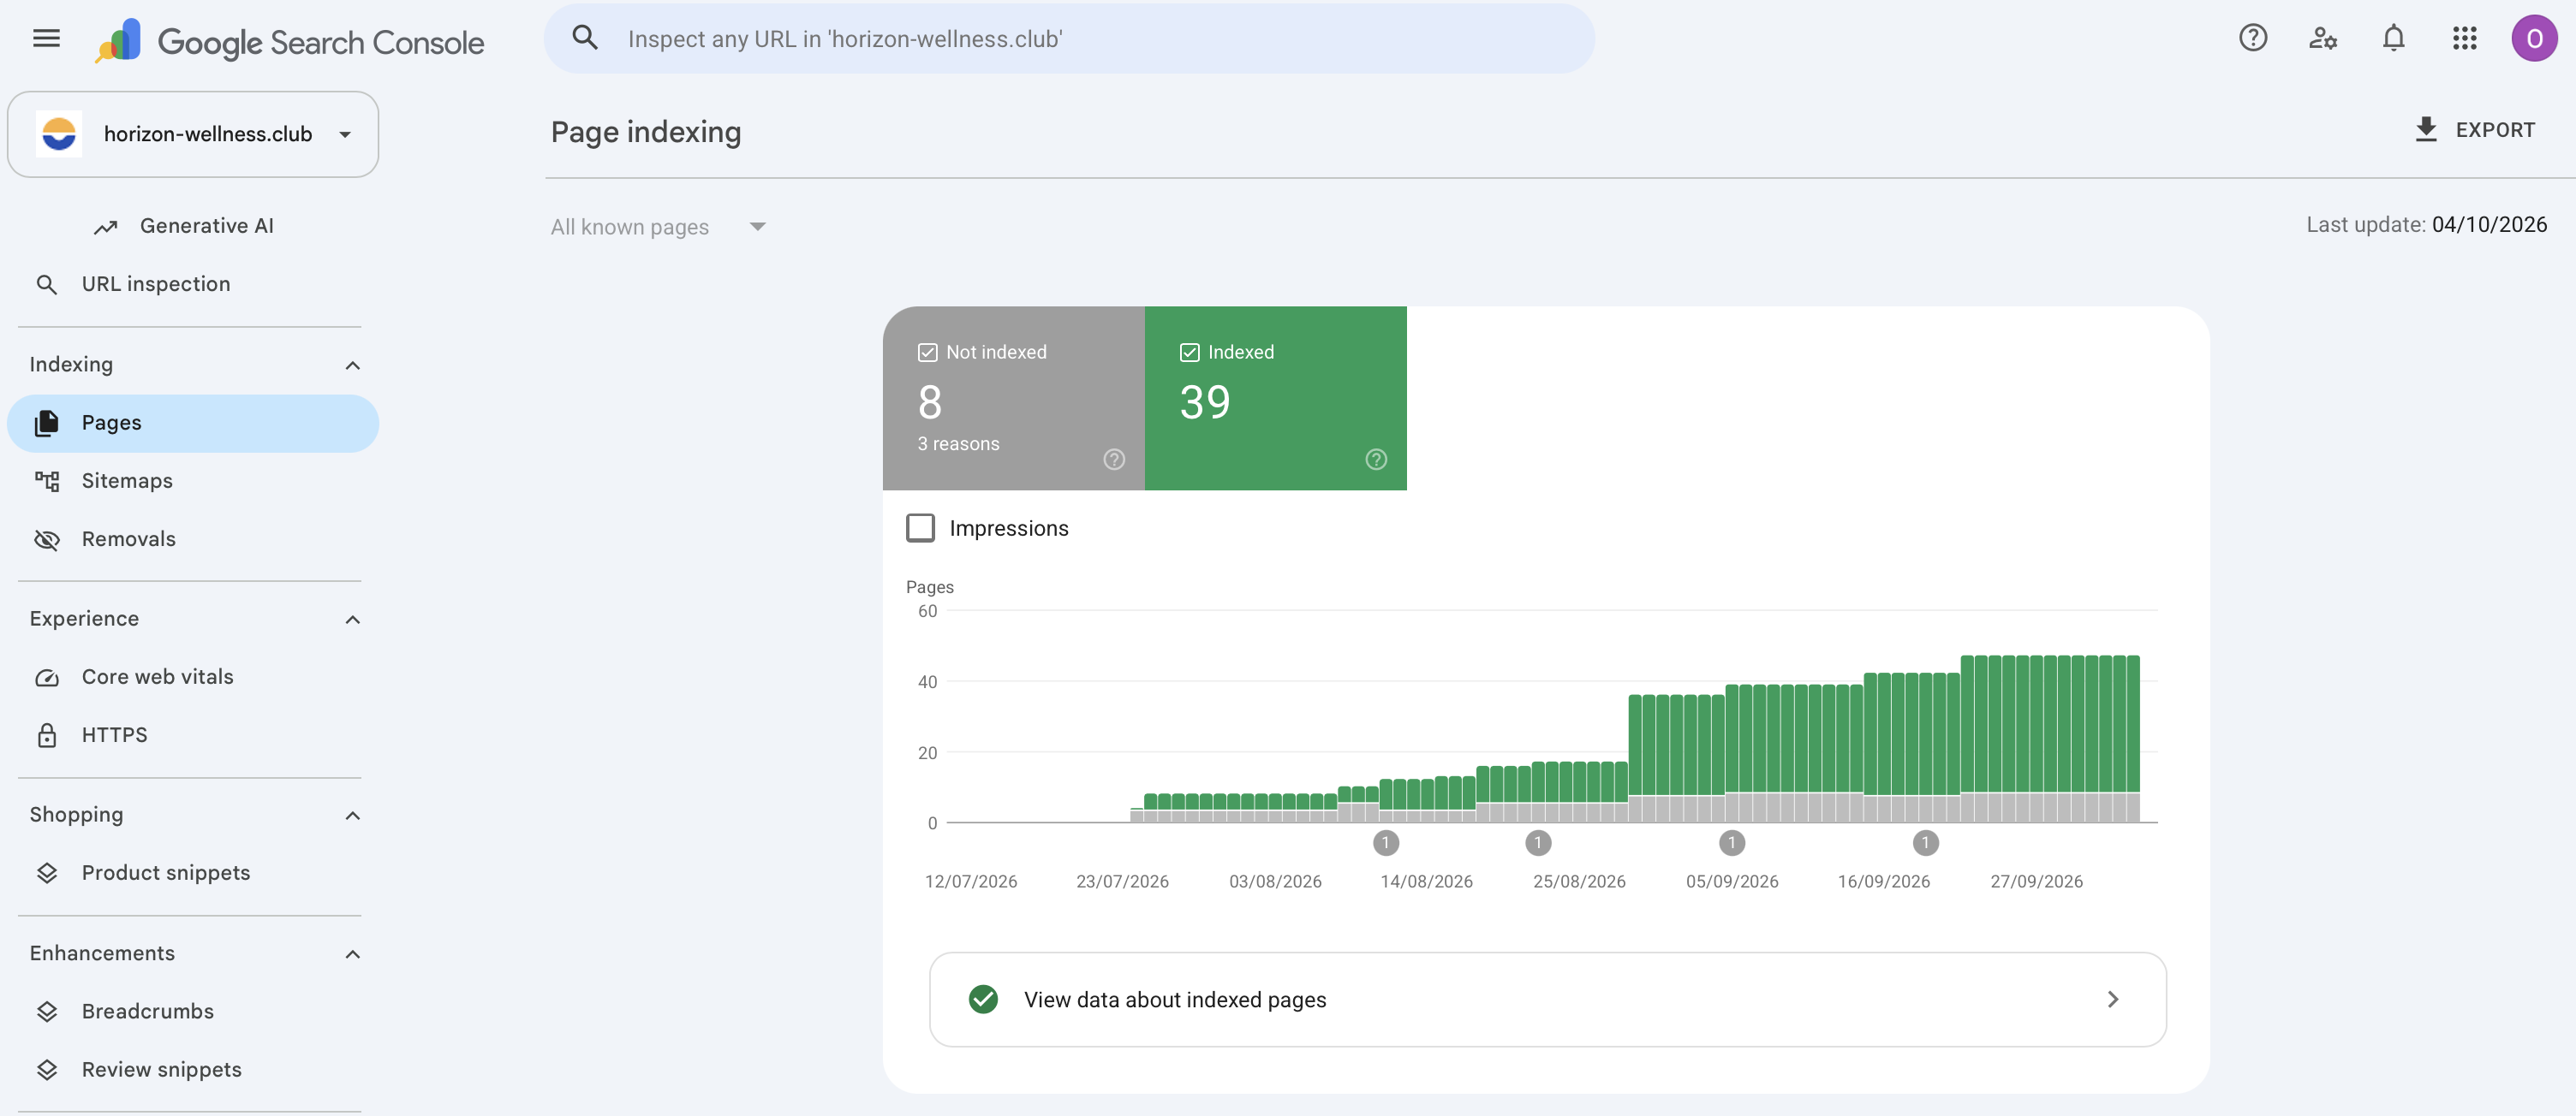
Task: Collapse the Shopping section
Action: pos(352,816)
